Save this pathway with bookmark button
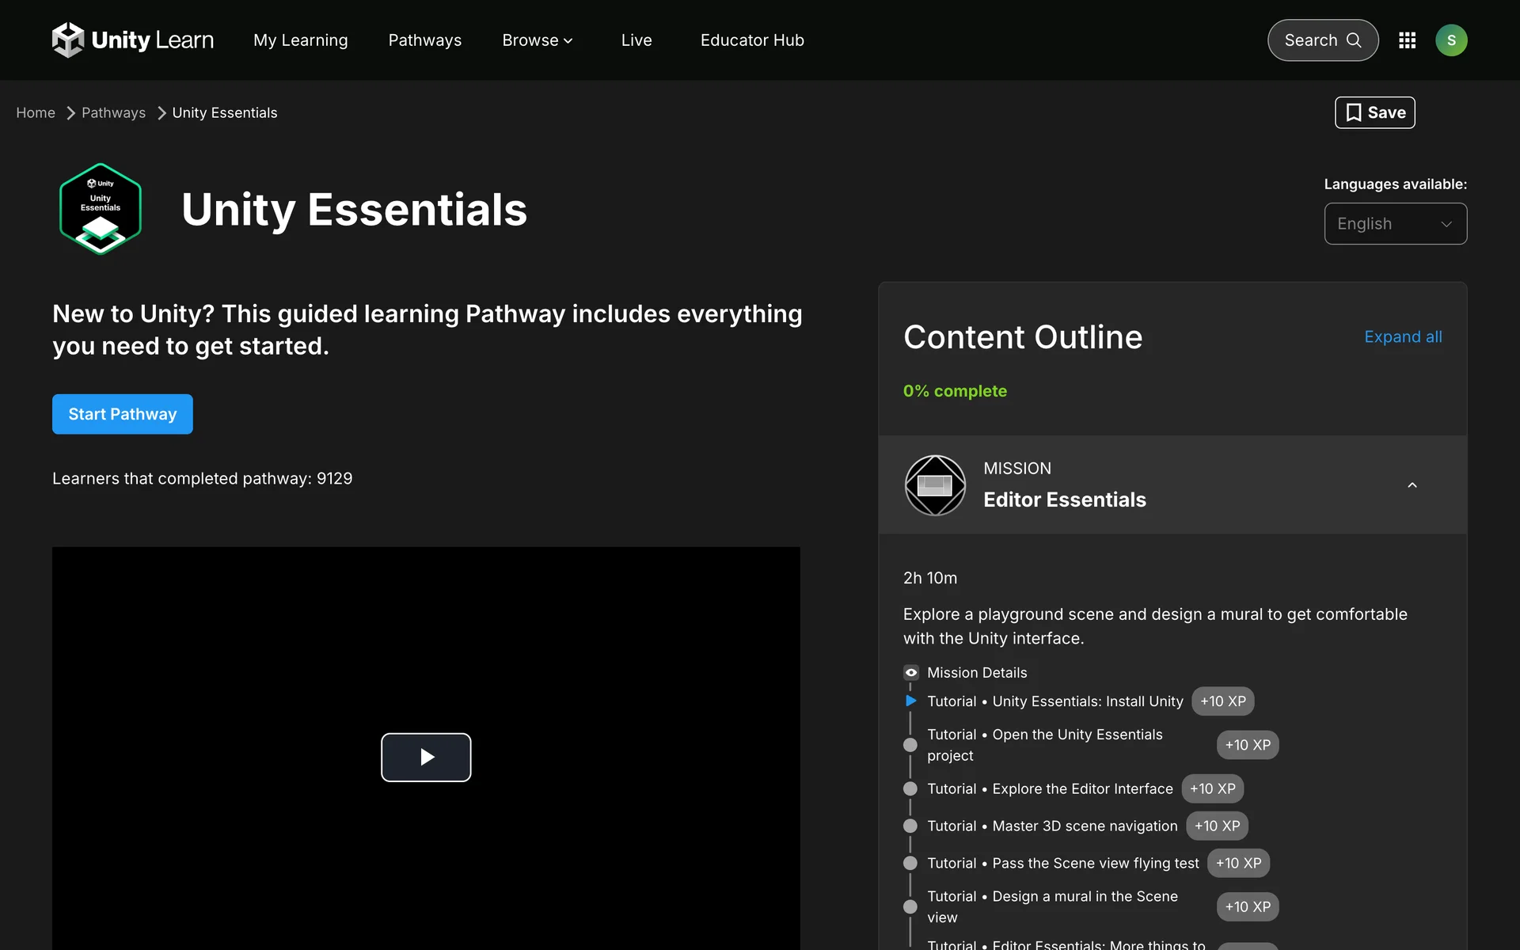 click(x=1375, y=112)
